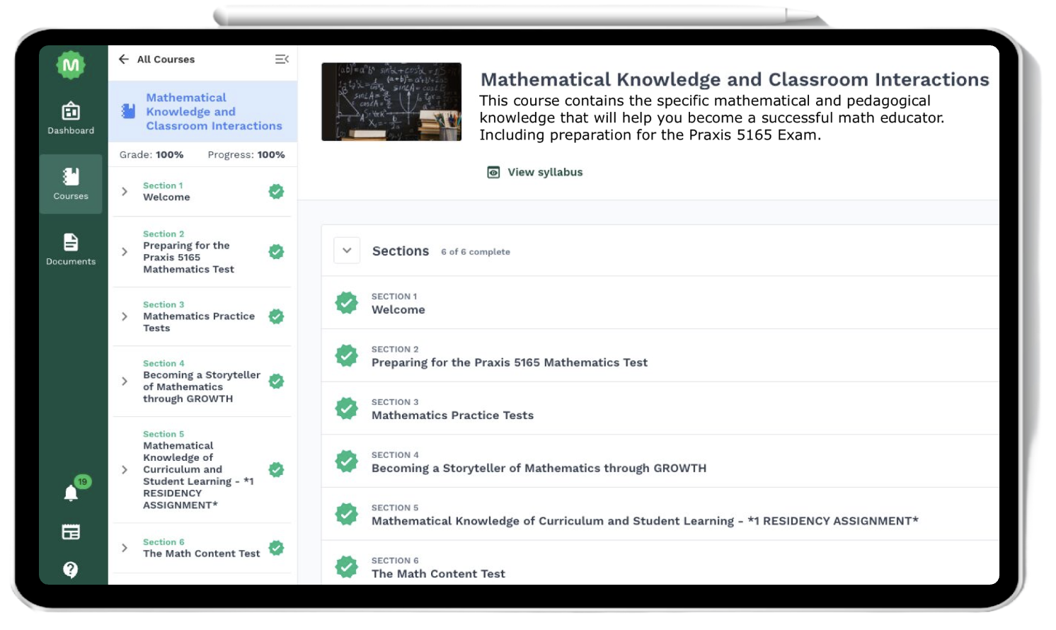Screen dimensions: 1056x630
Task: Open Documents in the left sidebar
Action: tap(71, 249)
